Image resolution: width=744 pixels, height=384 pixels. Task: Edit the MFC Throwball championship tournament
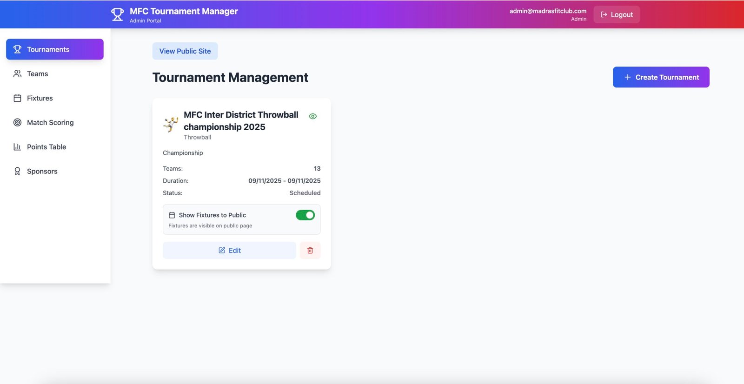pyautogui.click(x=229, y=251)
